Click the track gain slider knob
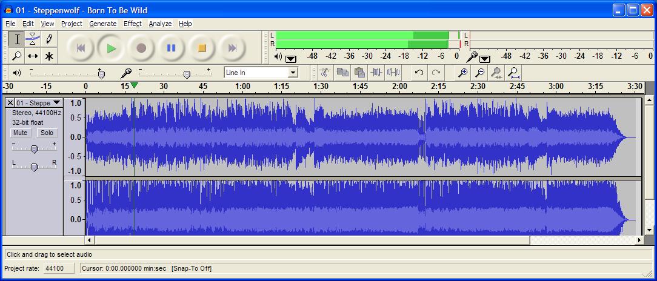Viewport: 657px width, 281px height. click(35, 149)
